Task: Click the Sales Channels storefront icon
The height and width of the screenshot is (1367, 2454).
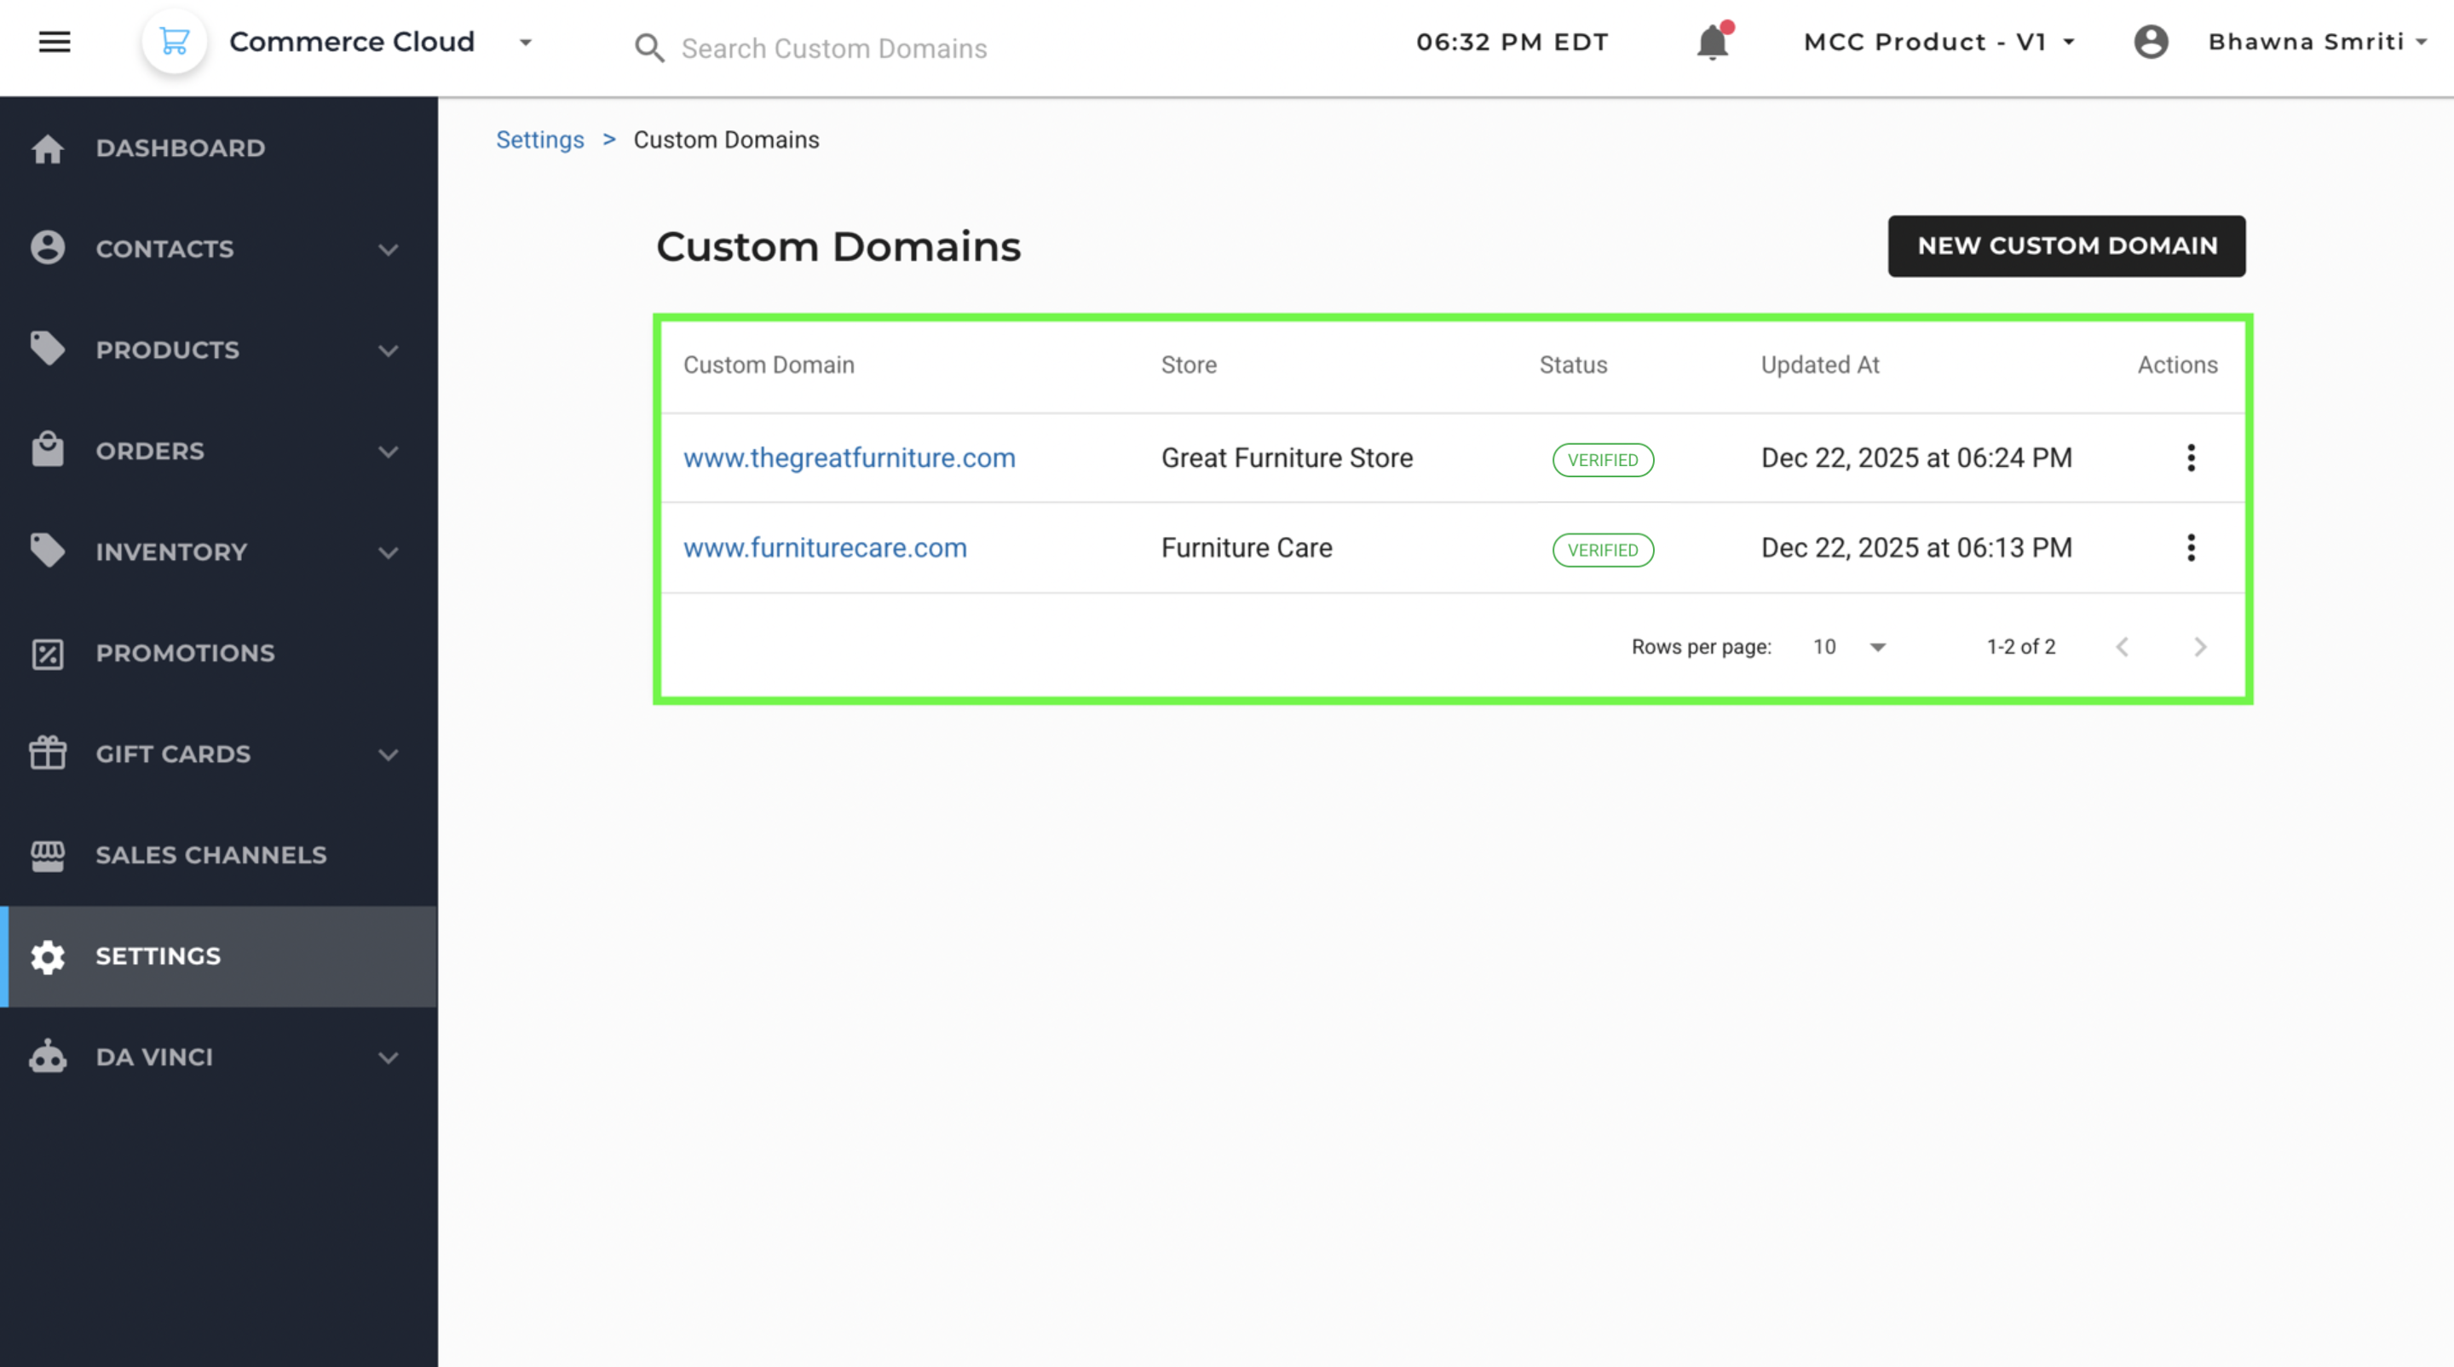Action: coord(48,856)
